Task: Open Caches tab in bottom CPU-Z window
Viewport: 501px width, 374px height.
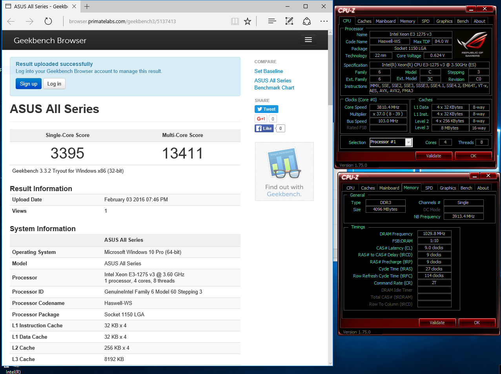Action: [368, 188]
